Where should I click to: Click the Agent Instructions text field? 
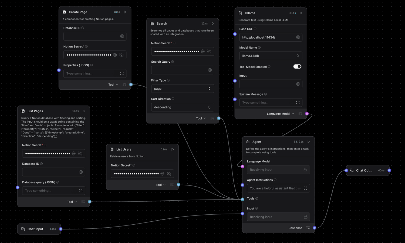pyautogui.click(x=278, y=188)
